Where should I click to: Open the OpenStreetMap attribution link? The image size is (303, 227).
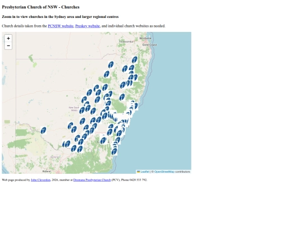tap(164, 172)
